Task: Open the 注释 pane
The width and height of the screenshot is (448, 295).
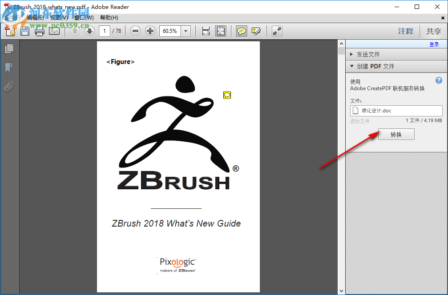Action: point(406,31)
